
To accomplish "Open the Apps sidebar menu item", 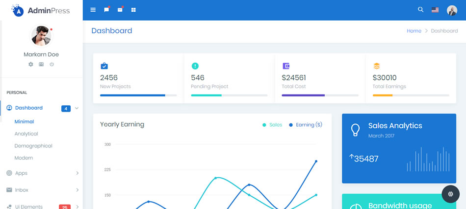I will pos(41,173).
